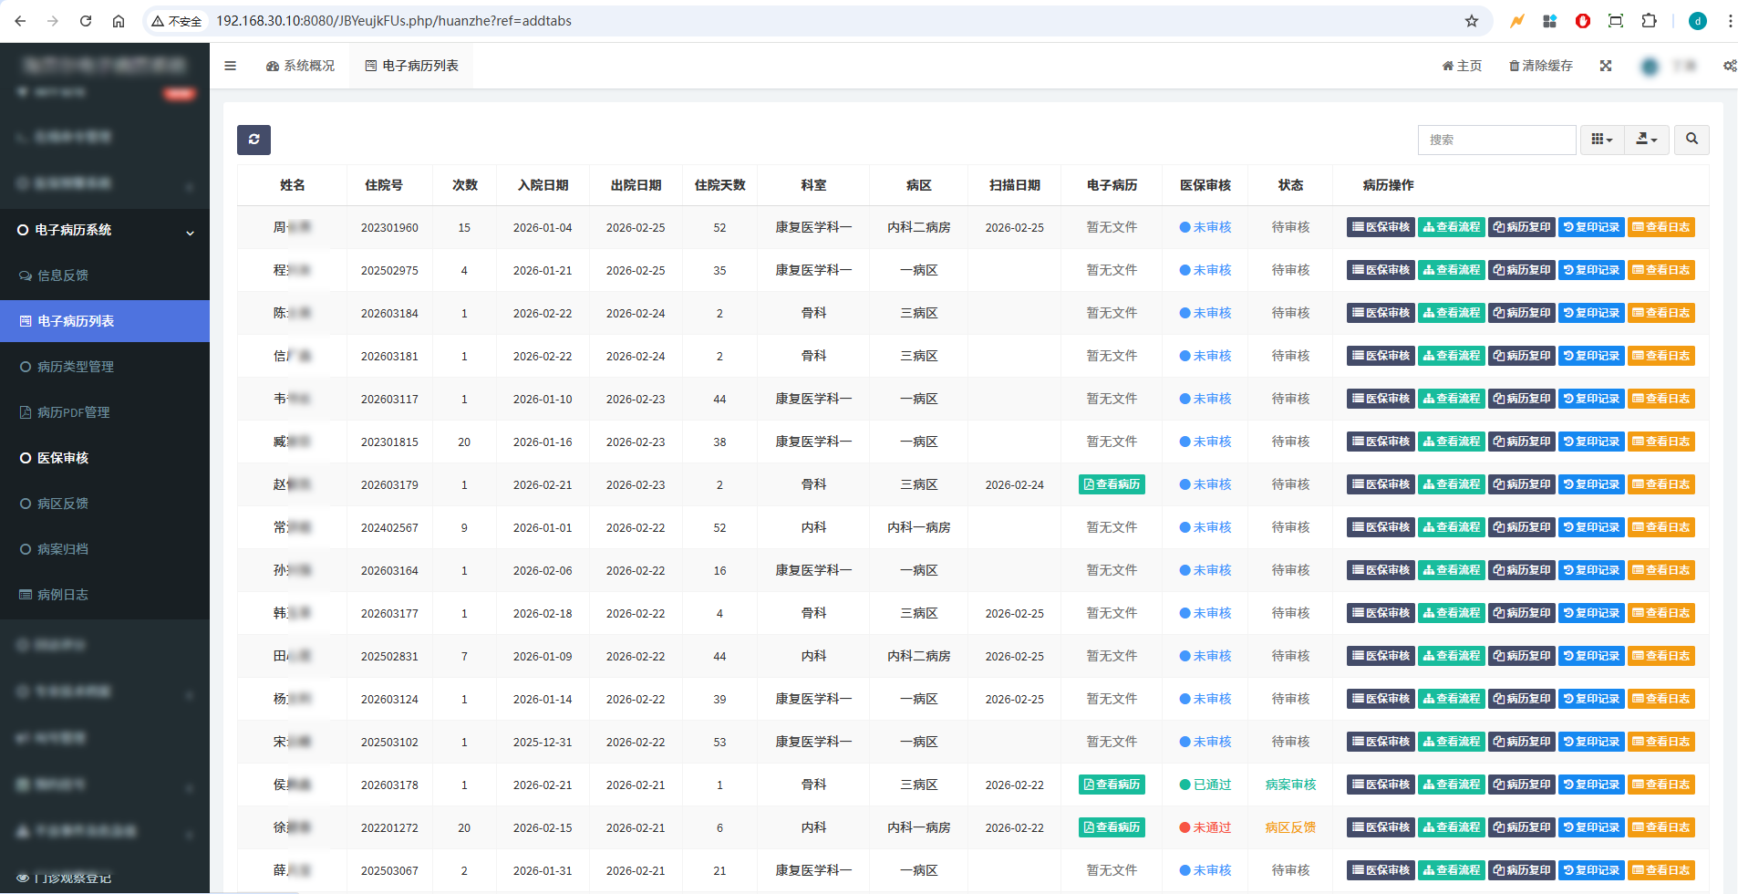Screen dimensions: 1738x894
Task: Open the export options dropdown
Action: [x=1646, y=140]
